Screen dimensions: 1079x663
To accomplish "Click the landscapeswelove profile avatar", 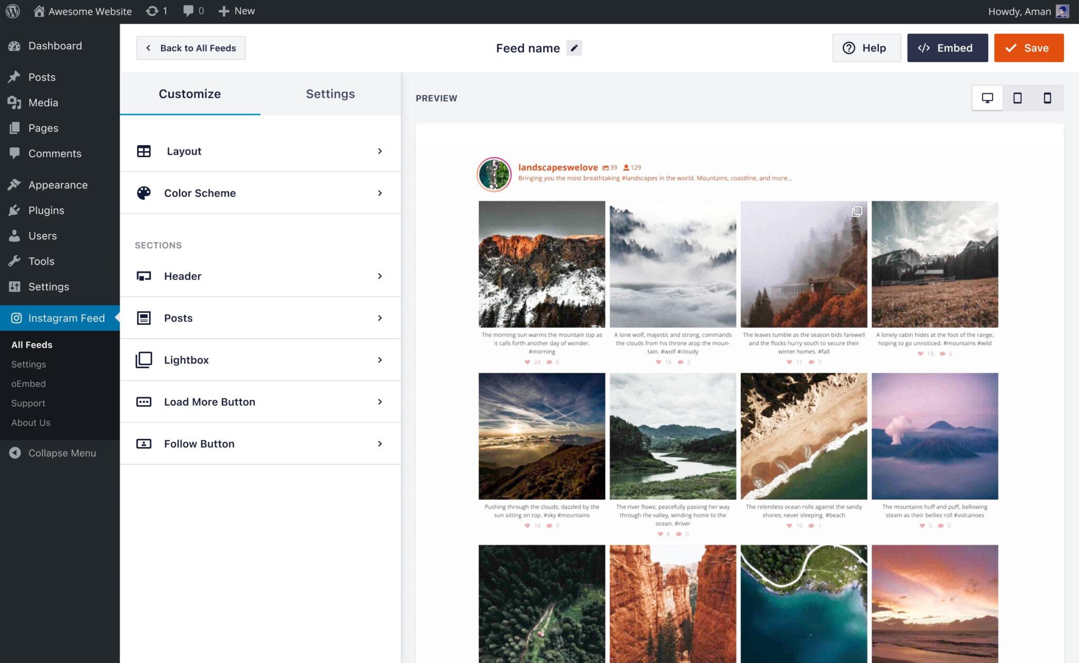I will pos(494,174).
